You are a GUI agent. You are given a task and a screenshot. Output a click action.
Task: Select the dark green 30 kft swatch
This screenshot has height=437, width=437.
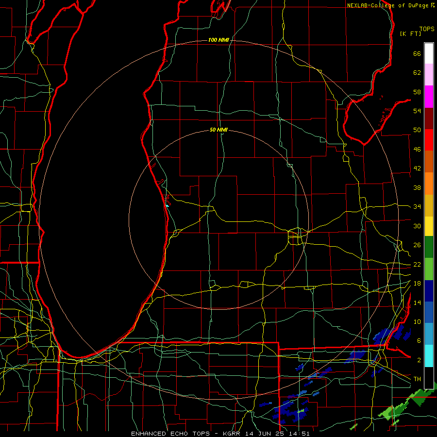tap(429, 247)
